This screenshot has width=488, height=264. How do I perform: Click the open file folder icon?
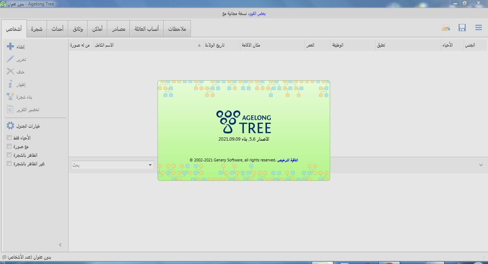click(x=446, y=28)
